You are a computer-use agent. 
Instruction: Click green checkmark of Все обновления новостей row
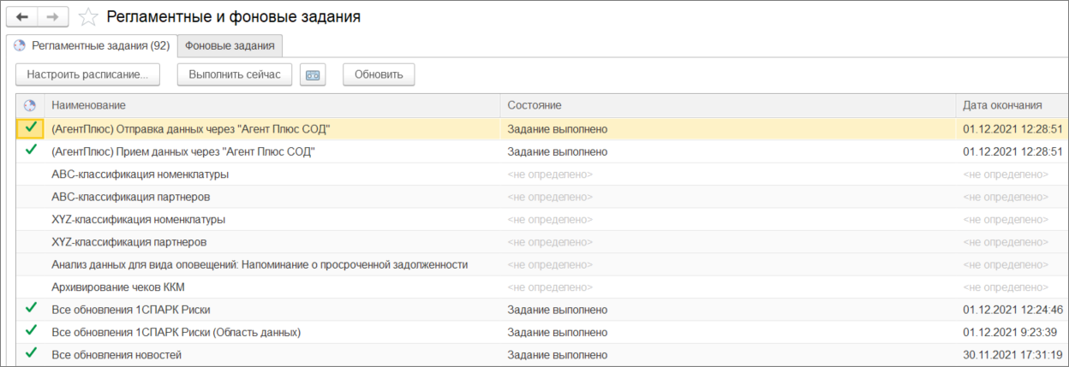pyautogui.click(x=31, y=354)
